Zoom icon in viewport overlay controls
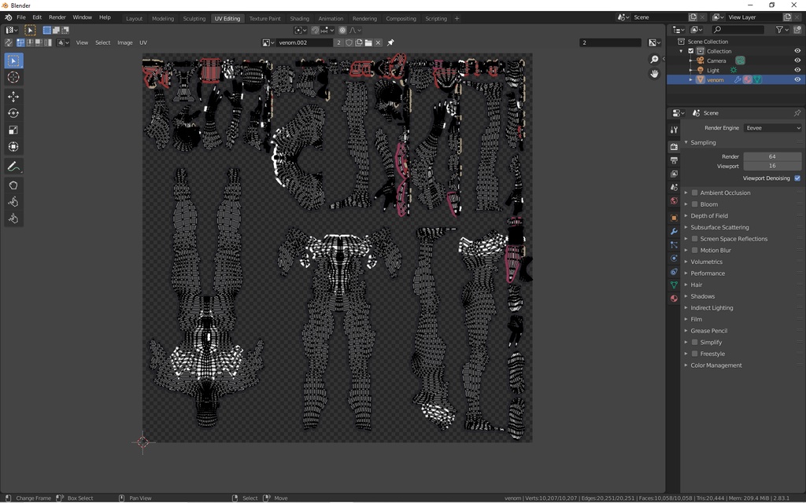Image resolution: width=806 pixels, height=503 pixels. click(654, 59)
